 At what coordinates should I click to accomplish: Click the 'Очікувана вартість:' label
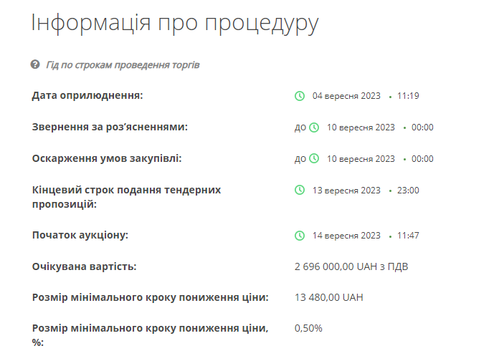point(85,267)
